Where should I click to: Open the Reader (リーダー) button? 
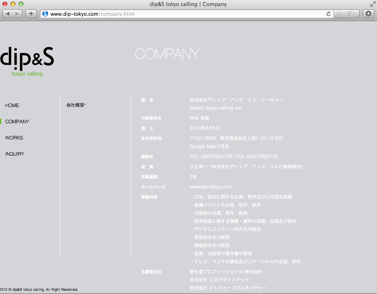click(346, 14)
